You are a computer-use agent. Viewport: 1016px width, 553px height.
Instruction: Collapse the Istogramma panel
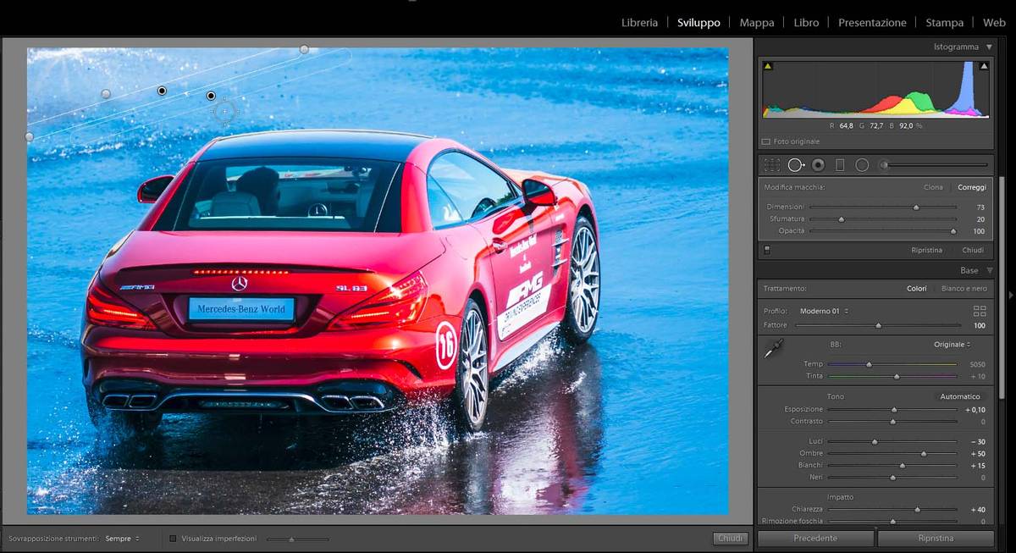click(x=988, y=47)
